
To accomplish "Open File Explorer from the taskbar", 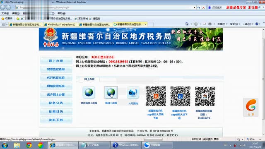I will (x=17, y=145).
